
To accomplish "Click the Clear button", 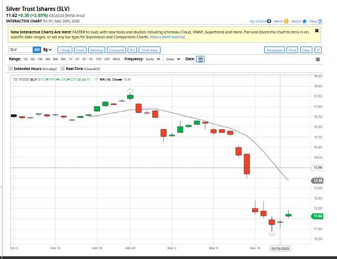I will tap(306, 50).
